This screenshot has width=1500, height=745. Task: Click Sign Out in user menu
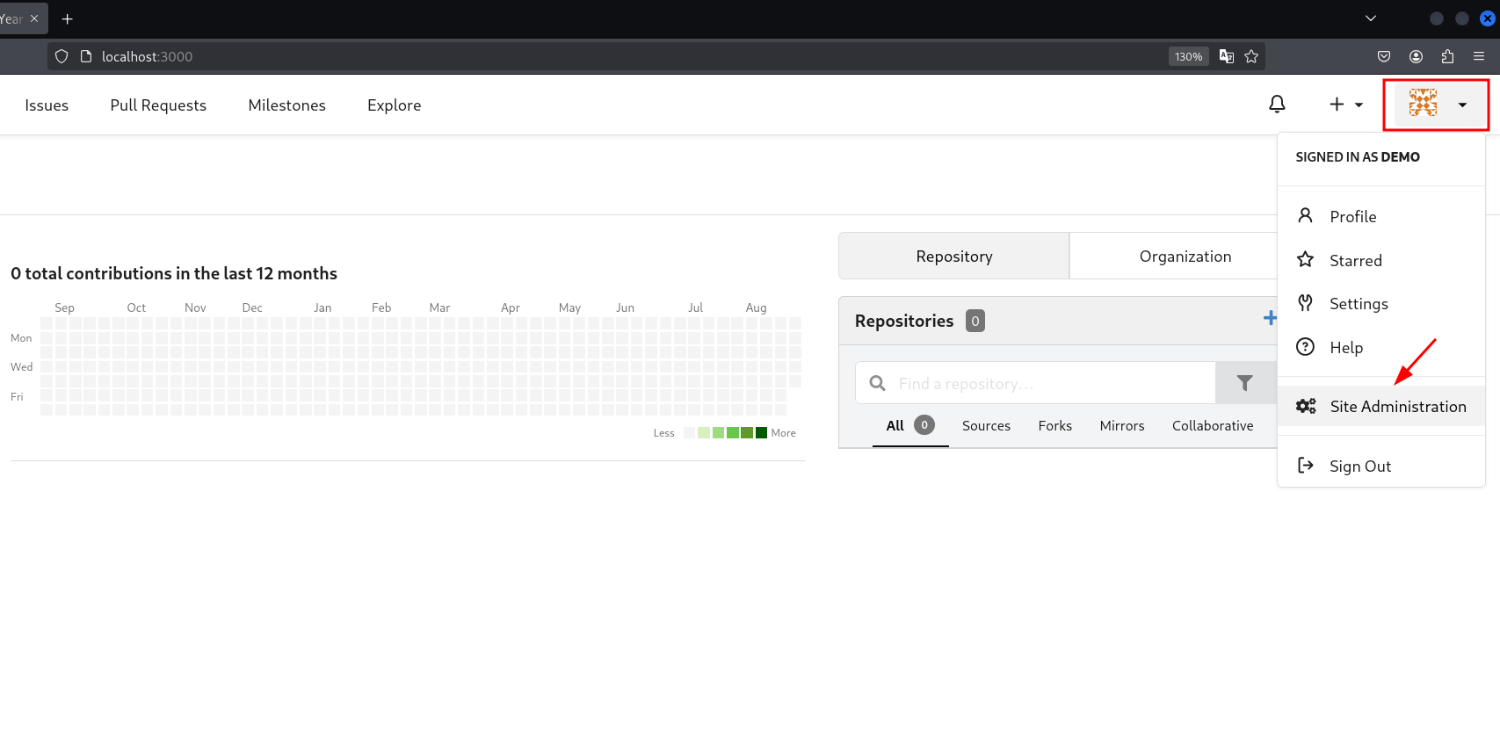coord(1359,467)
